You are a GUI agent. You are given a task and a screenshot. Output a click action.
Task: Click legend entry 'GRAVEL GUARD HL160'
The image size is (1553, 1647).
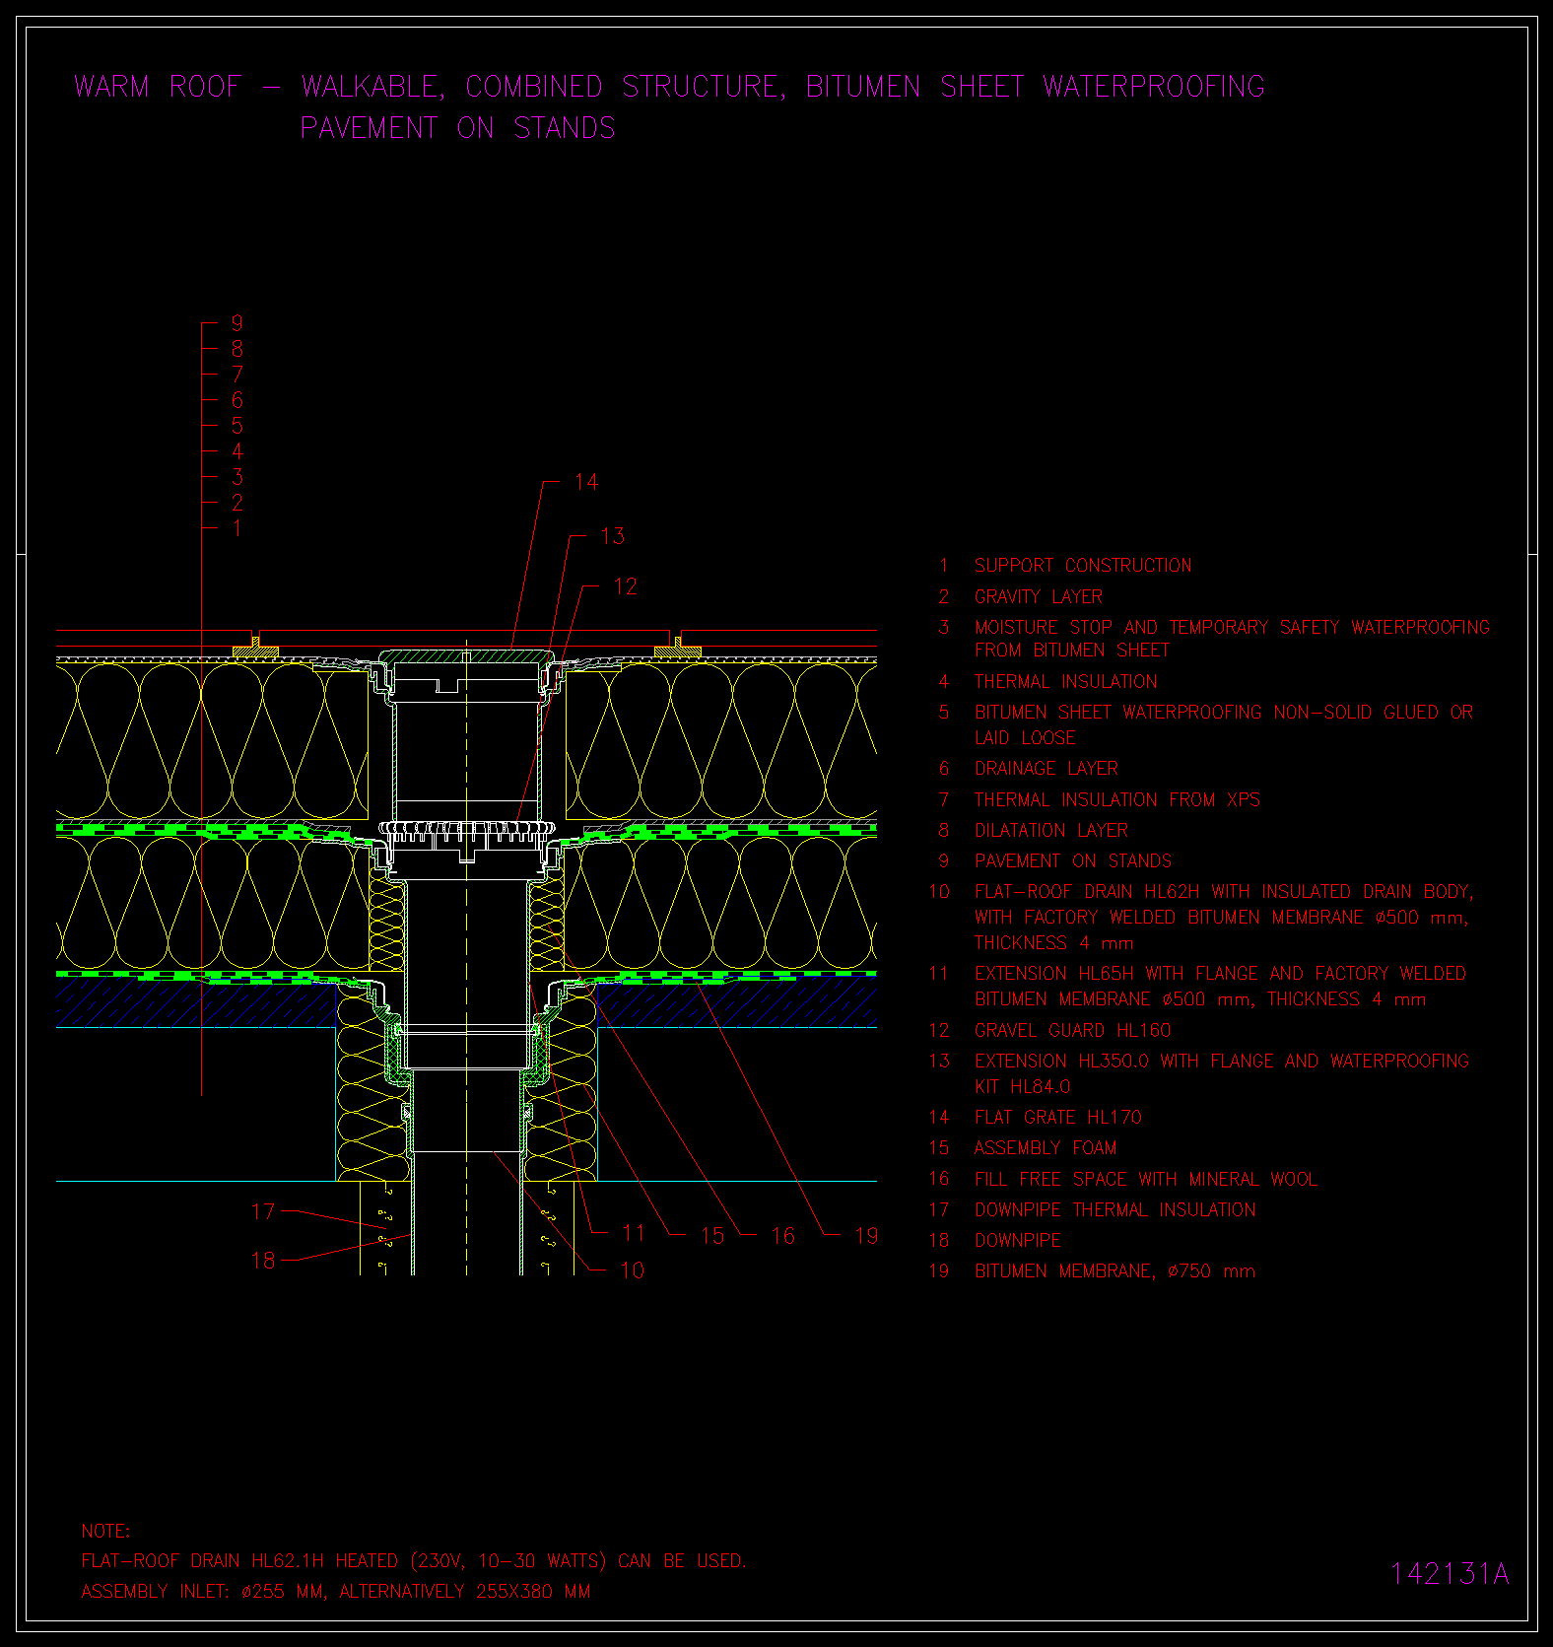click(1073, 1031)
